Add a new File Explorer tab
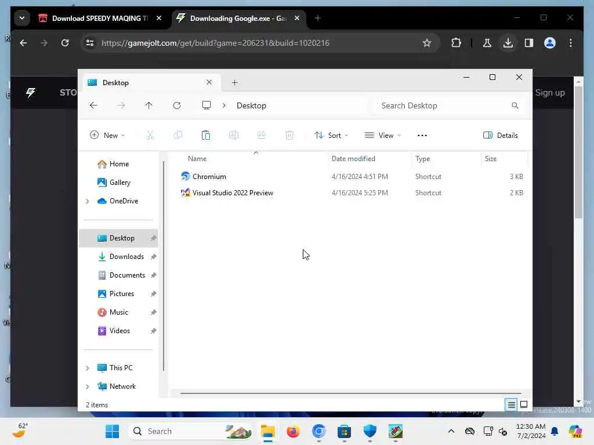Viewport: 594px width, 445px height. [x=235, y=82]
